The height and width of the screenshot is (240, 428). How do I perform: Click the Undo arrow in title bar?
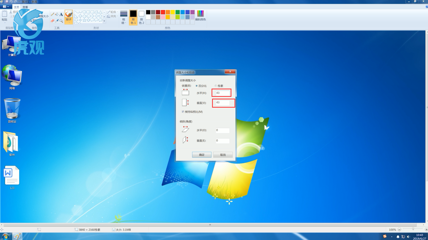pyautogui.click(x=11, y=2)
